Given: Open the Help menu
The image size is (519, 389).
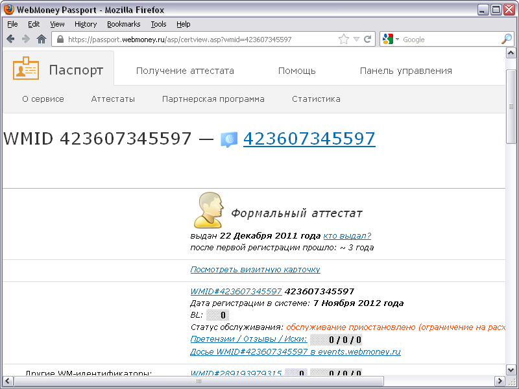Looking at the screenshot, I should (184, 24).
